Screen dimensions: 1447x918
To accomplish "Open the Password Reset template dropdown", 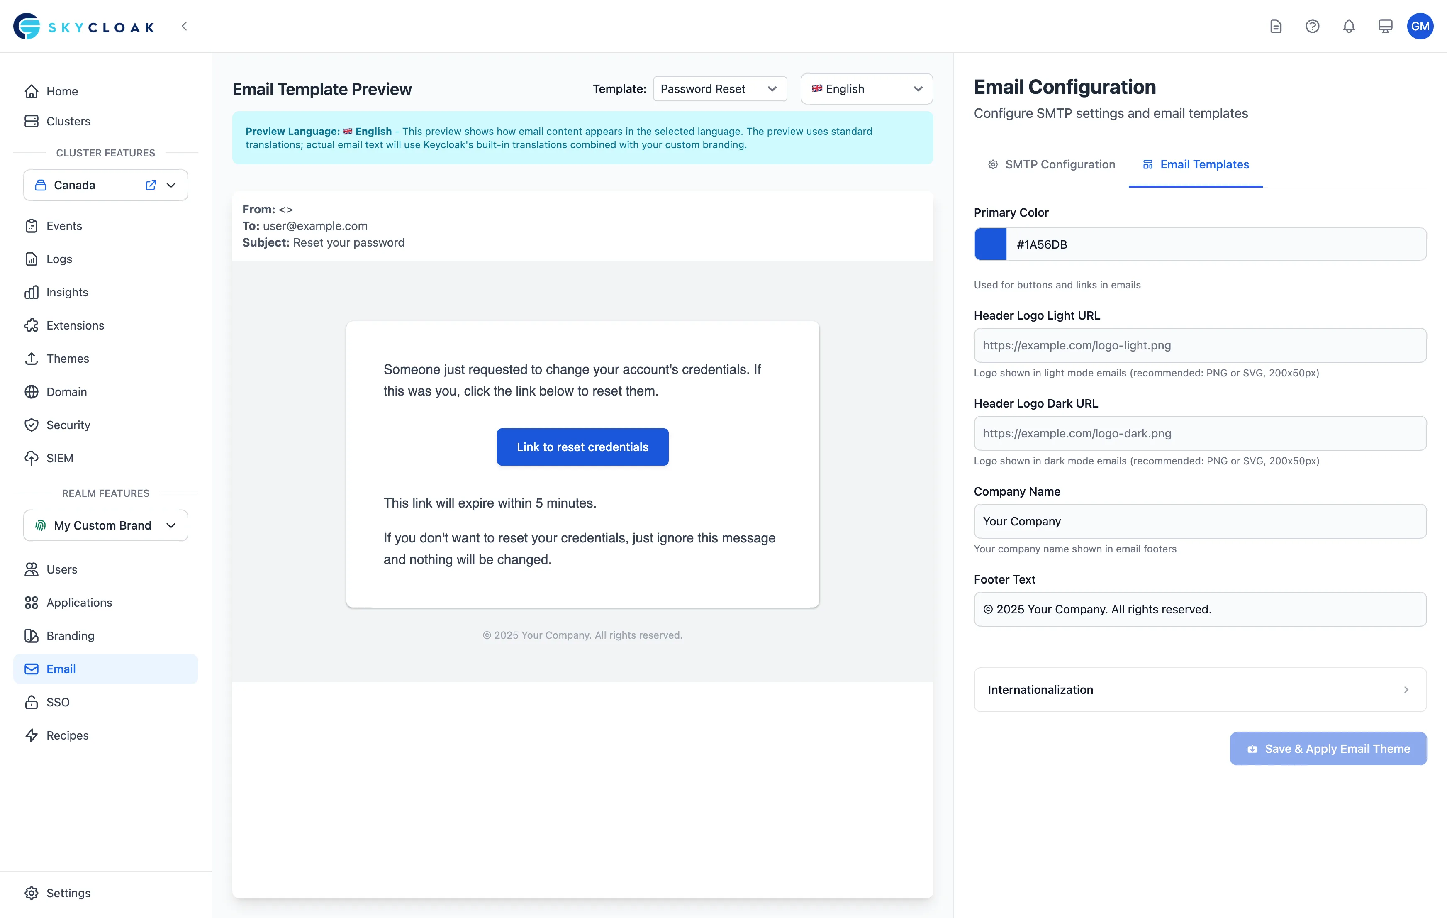I will coord(719,88).
